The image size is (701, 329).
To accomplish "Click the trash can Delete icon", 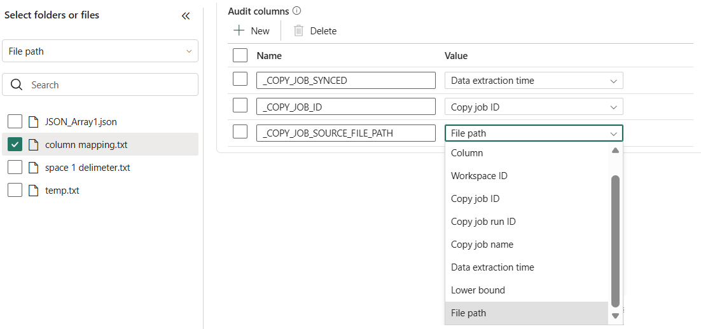I will click(298, 30).
